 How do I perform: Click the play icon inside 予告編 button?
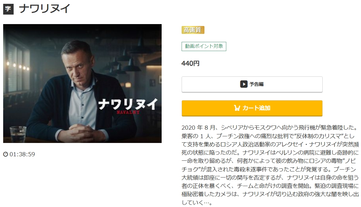coord(244,84)
